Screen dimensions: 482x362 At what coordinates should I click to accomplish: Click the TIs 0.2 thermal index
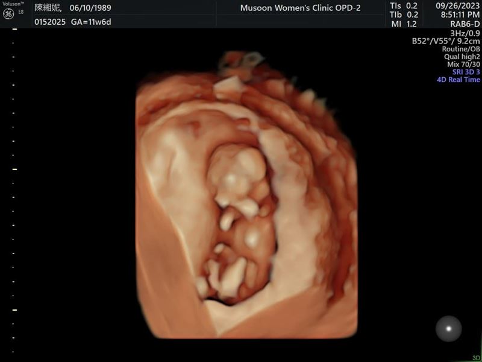click(x=403, y=5)
